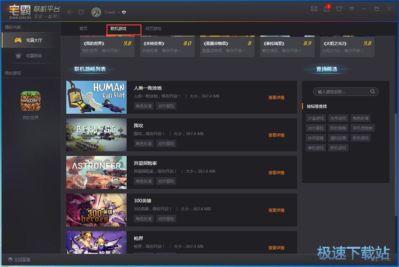The height and width of the screenshot is (267, 399).
Task: Click 查看详情 for 异星探险家
Action: 276,173
